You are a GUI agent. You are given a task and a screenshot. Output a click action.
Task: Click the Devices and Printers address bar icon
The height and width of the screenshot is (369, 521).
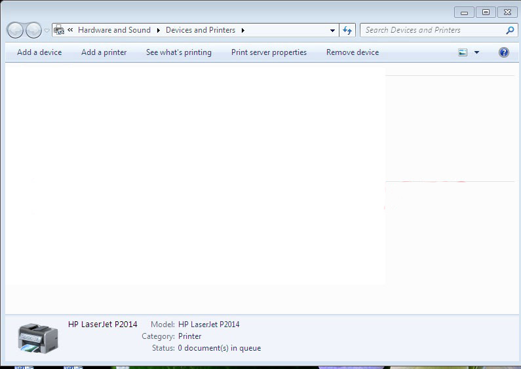(59, 30)
